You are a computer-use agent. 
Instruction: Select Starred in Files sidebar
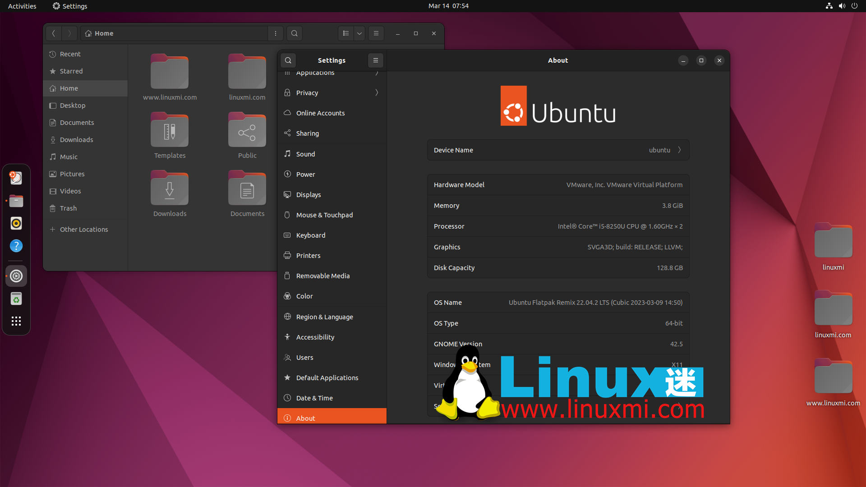[x=85, y=71]
